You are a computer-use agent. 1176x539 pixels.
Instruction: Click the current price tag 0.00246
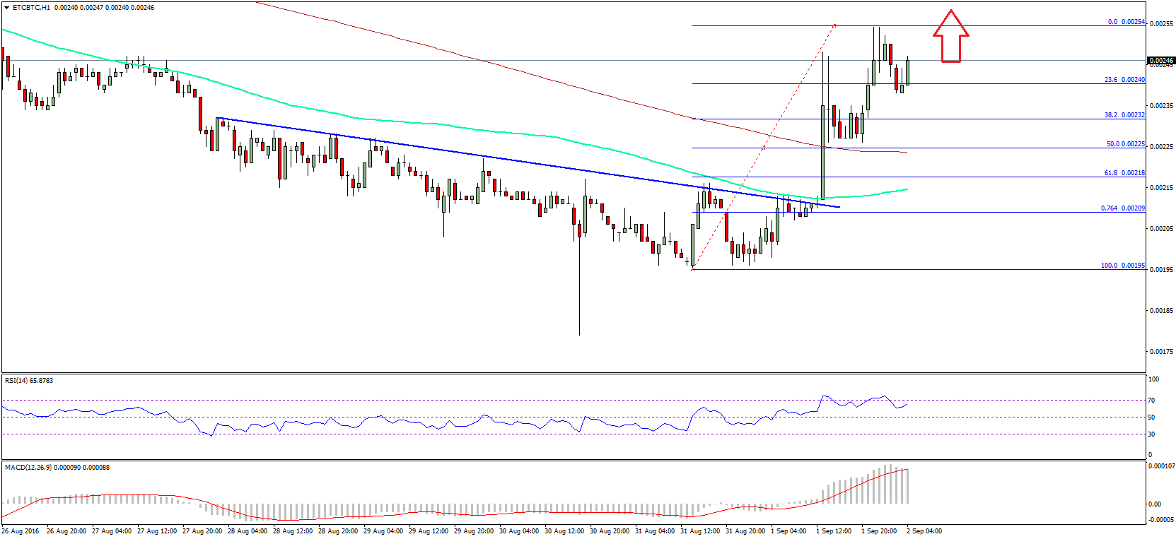click(1161, 61)
